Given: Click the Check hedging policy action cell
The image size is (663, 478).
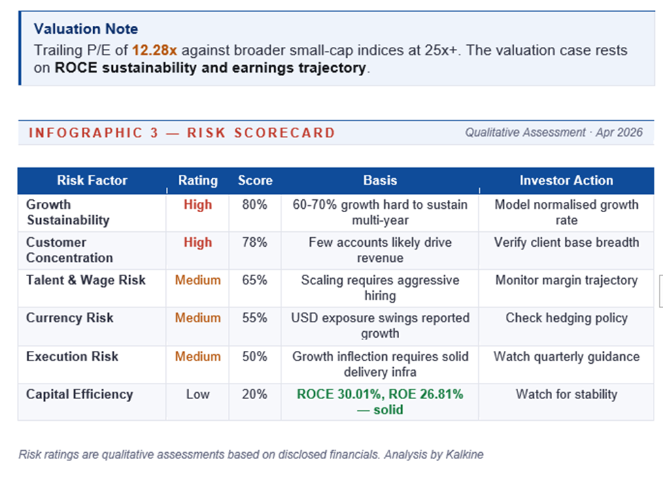Looking at the screenshot, I should coord(566,318).
